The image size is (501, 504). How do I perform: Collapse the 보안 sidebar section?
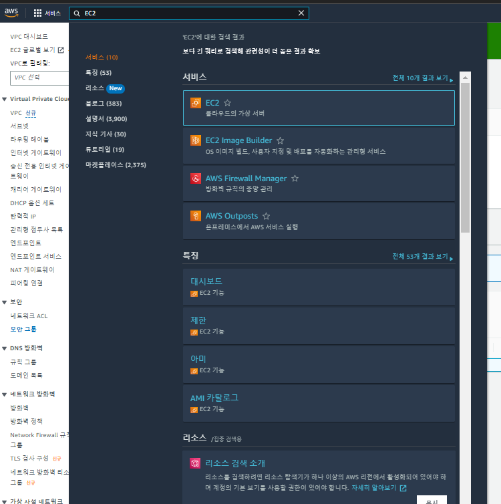coord(4,302)
